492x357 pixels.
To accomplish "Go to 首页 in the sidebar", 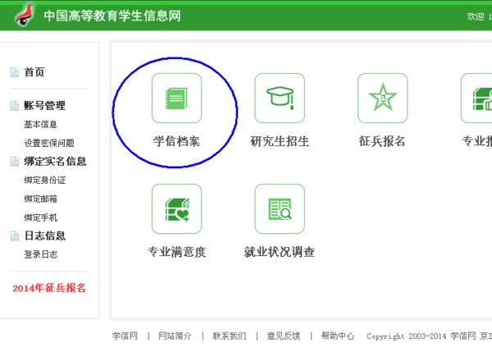I will point(34,72).
